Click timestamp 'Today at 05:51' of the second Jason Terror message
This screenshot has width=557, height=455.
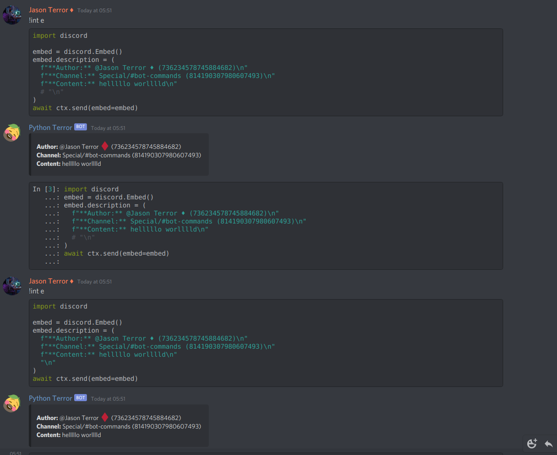click(94, 282)
